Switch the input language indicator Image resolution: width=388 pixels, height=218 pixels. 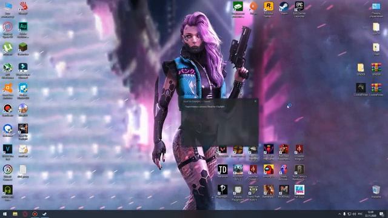[x=360, y=214]
